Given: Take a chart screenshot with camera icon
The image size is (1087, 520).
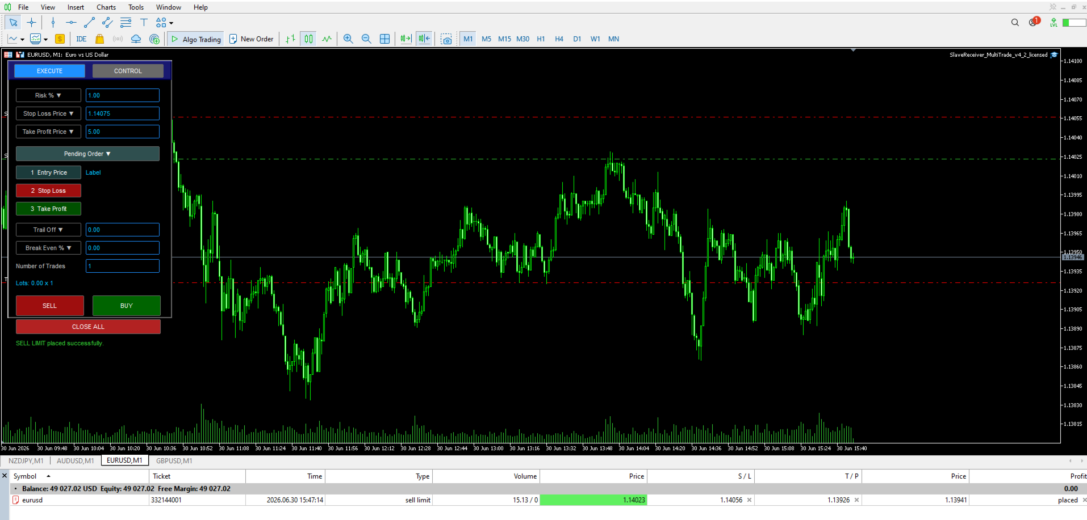Looking at the screenshot, I should [x=446, y=39].
